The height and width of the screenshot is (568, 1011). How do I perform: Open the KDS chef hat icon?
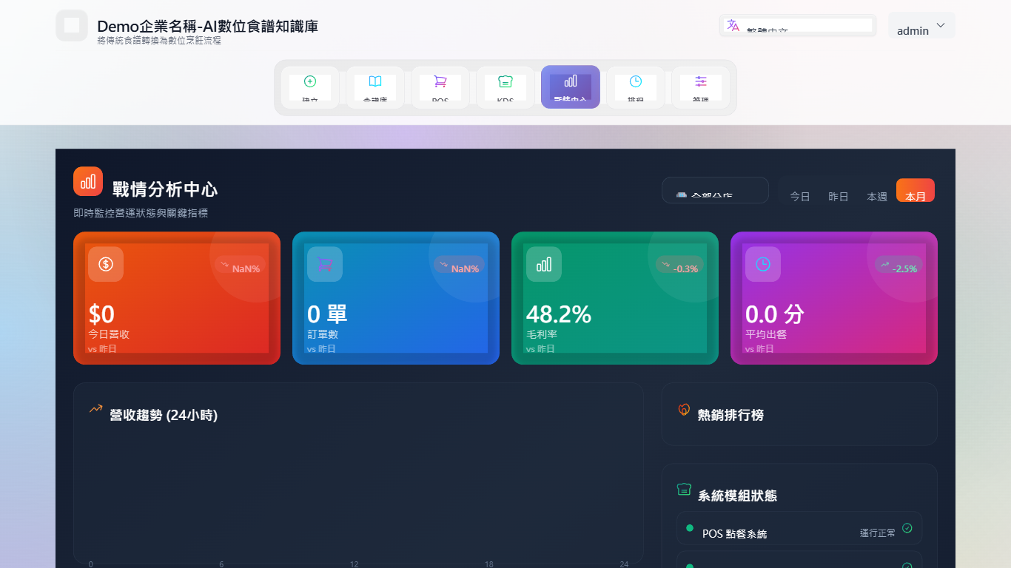pyautogui.click(x=505, y=81)
